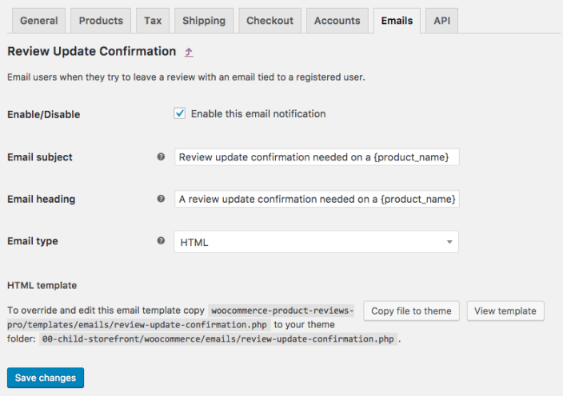The width and height of the screenshot is (563, 396).
Task: Select the Shipping tab
Action: pyautogui.click(x=203, y=21)
